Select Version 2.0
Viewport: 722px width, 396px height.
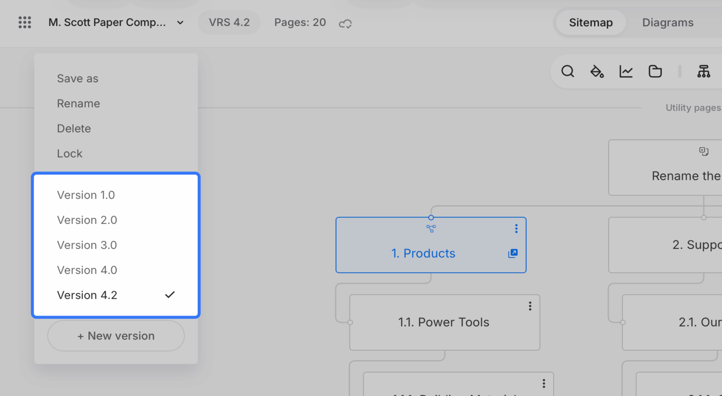pos(116,220)
